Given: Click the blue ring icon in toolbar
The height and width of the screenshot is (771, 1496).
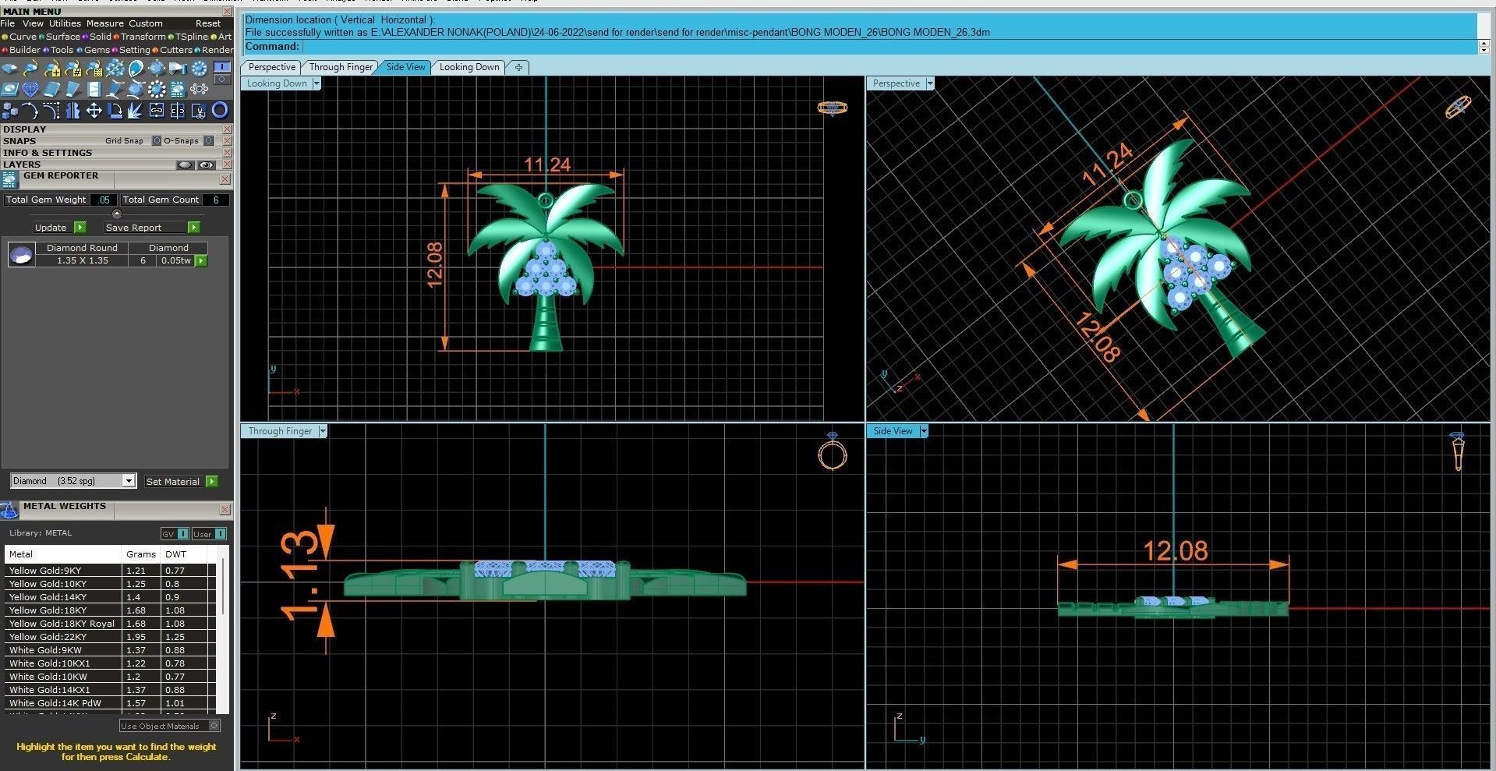Looking at the screenshot, I should pyautogui.click(x=220, y=111).
